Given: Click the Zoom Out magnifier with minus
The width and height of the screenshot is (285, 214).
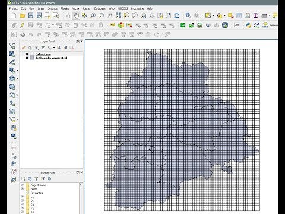Looking at the screenshot, I should (x=102, y=15).
